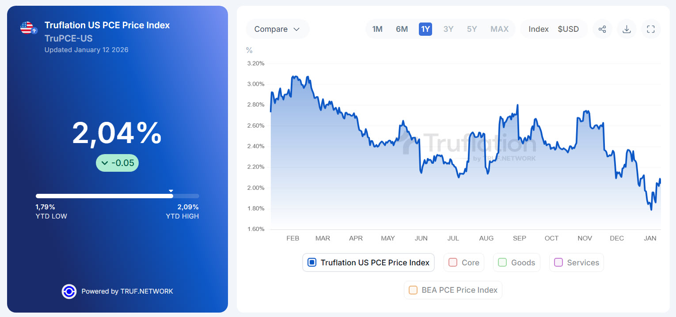Screen dimensions: 676x317
Task: Click the share chart icon
Action: (602, 29)
